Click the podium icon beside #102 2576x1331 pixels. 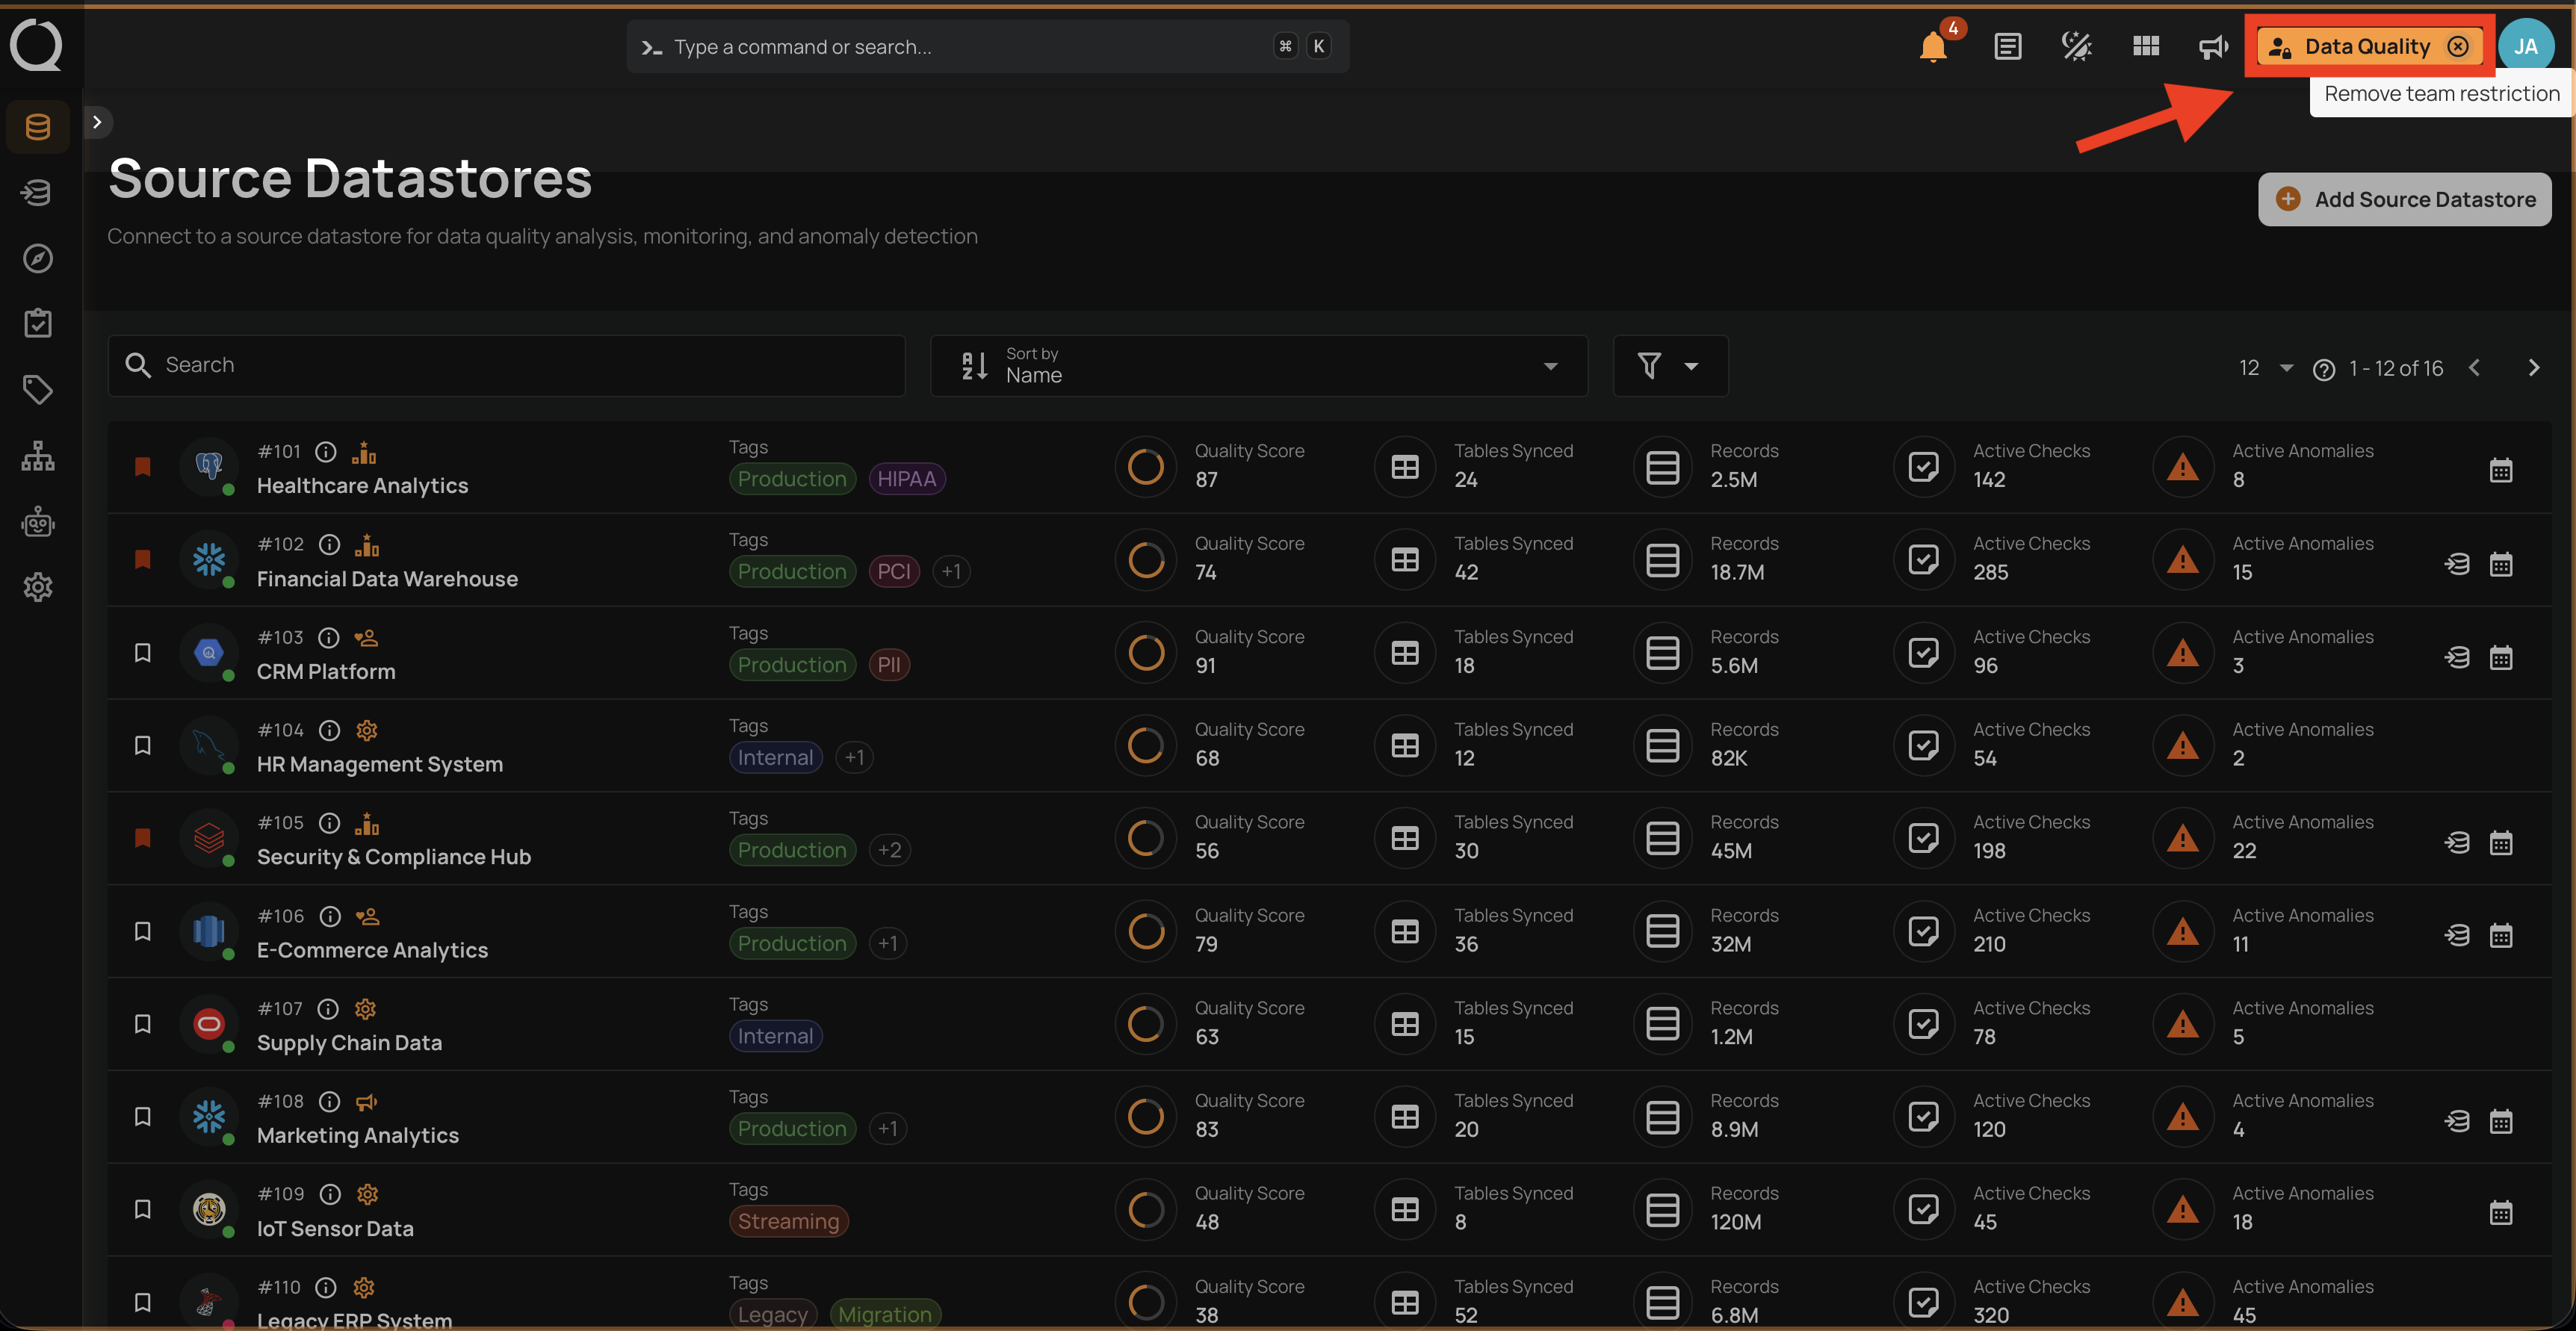[x=367, y=545]
